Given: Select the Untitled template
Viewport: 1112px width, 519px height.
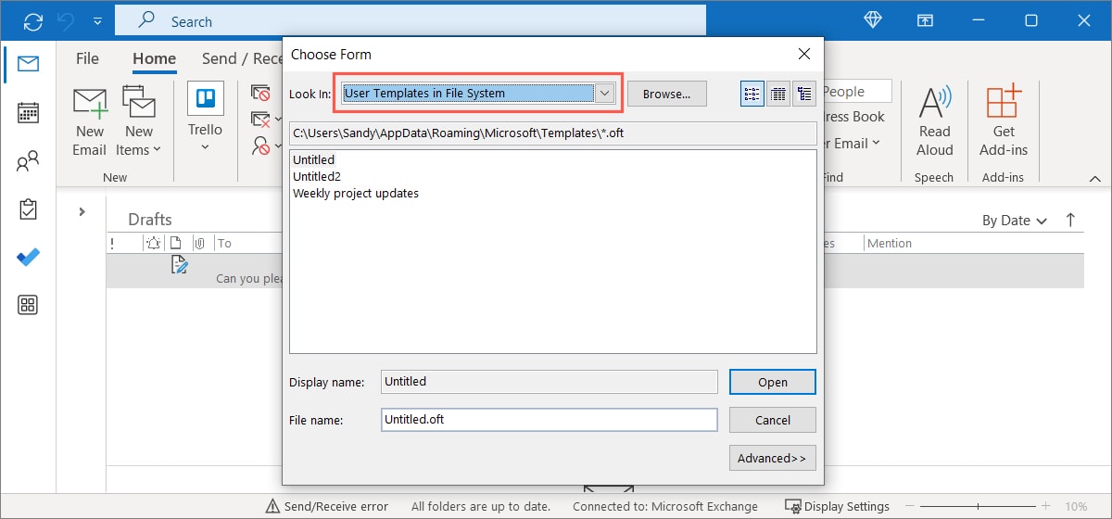Looking at the screenshot, I should point(313,159).
